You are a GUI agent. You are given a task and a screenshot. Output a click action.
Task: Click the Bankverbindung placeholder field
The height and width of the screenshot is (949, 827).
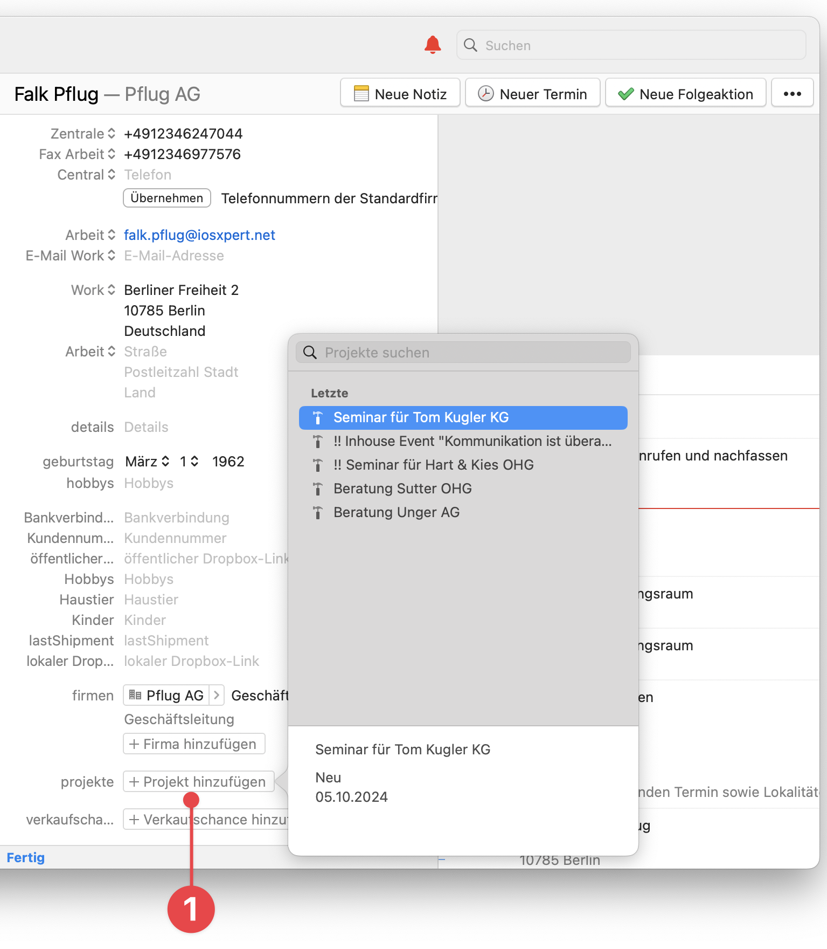(x=177, y=518)
